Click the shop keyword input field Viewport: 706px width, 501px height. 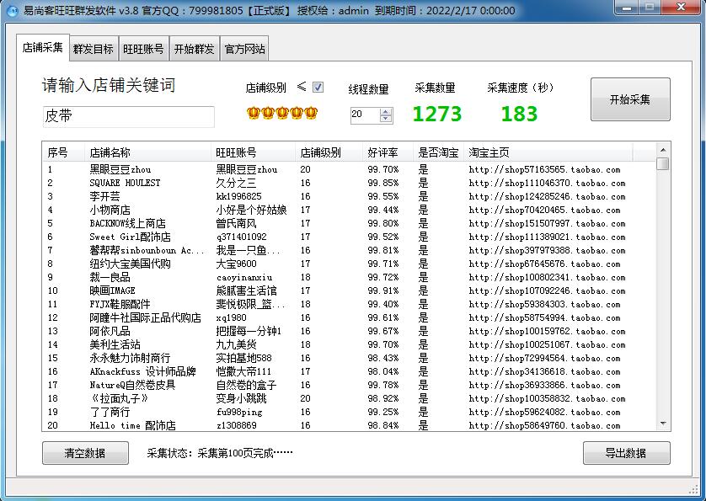(x=128, y=116)
